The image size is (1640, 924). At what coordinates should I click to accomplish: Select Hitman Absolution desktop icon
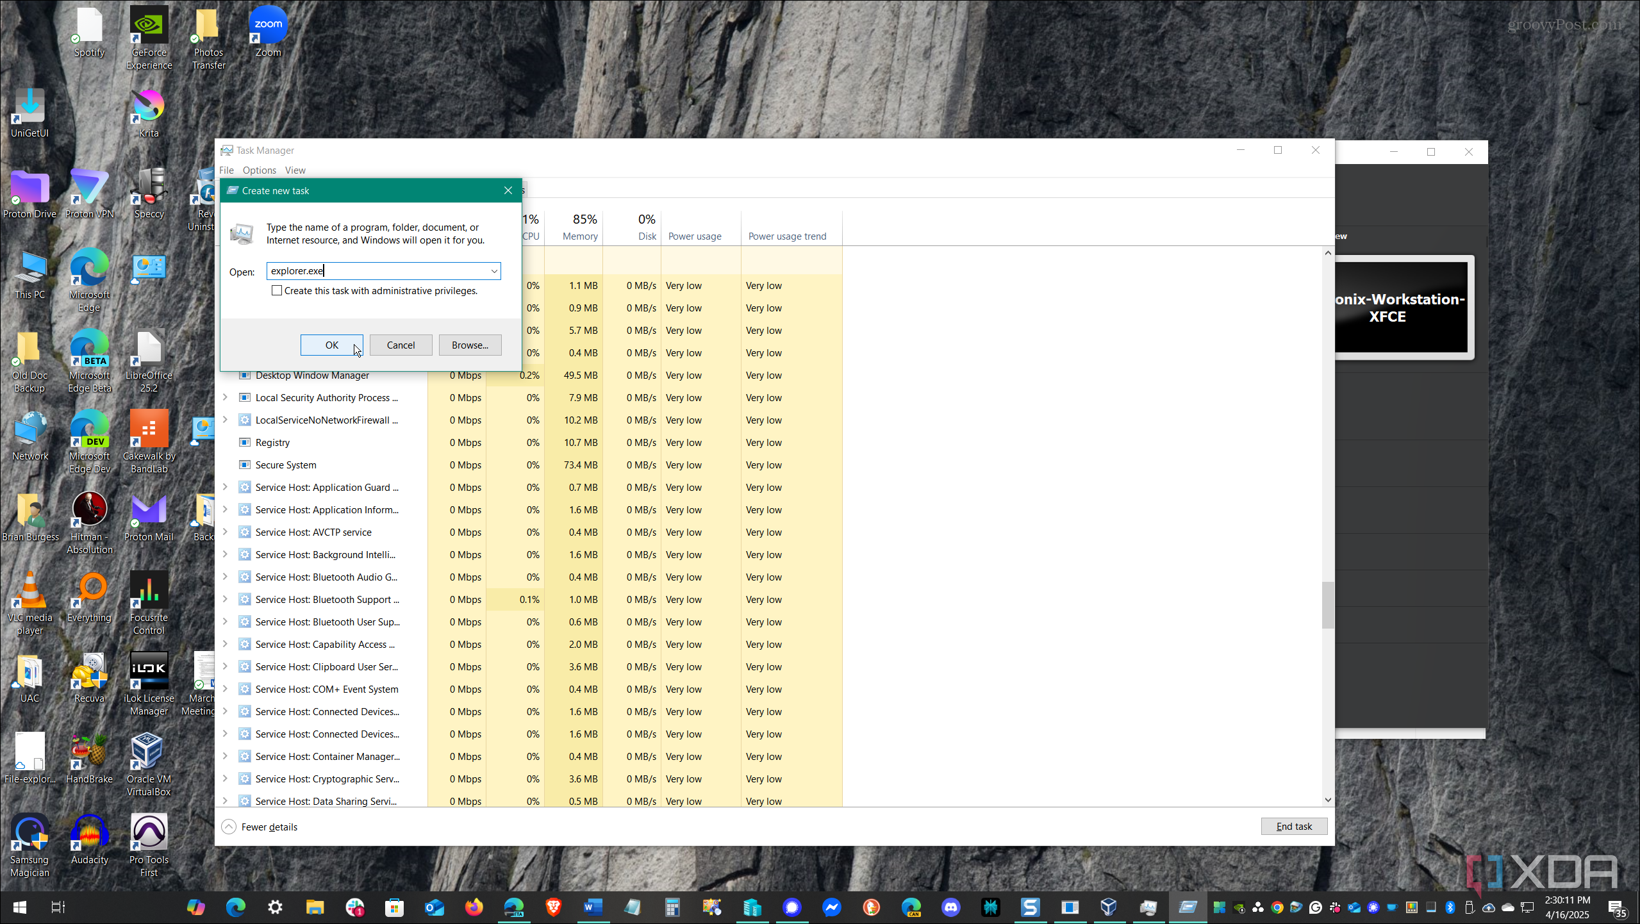90,522
